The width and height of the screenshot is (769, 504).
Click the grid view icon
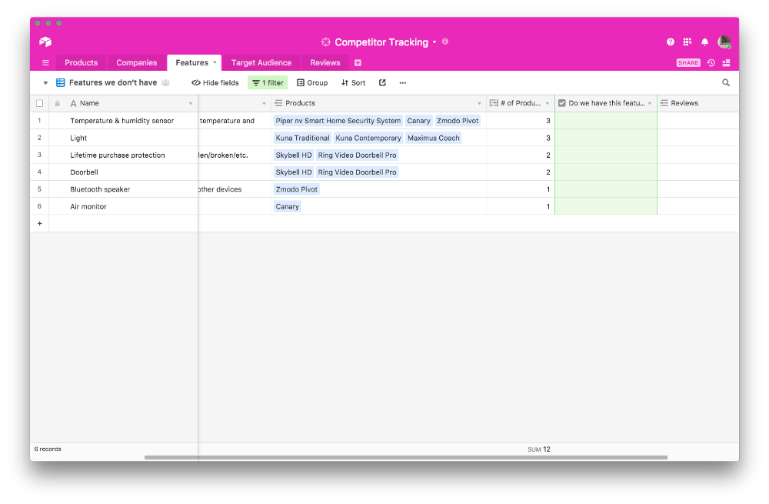pyautogui.click(x=60, y=83)
